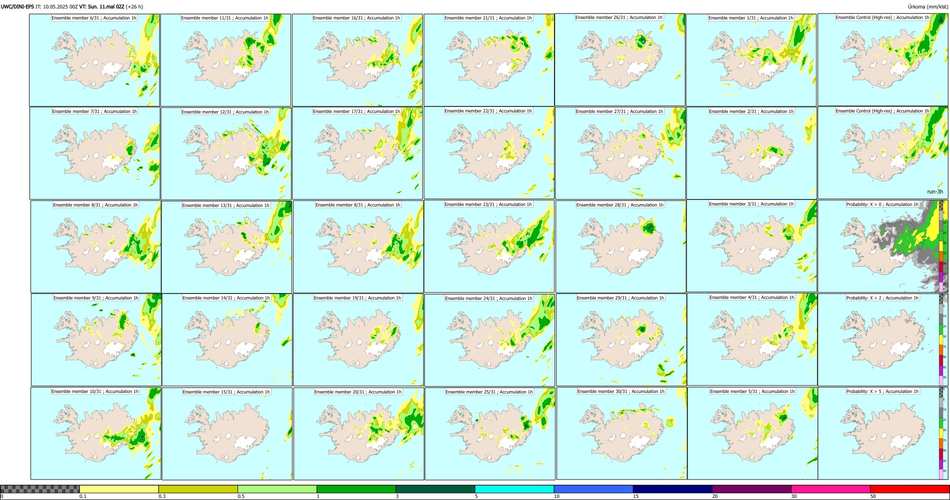This screenshot has height=500, width=950.
Task: View the Ensemble member 14/31 map
Action: coord(227,339)
